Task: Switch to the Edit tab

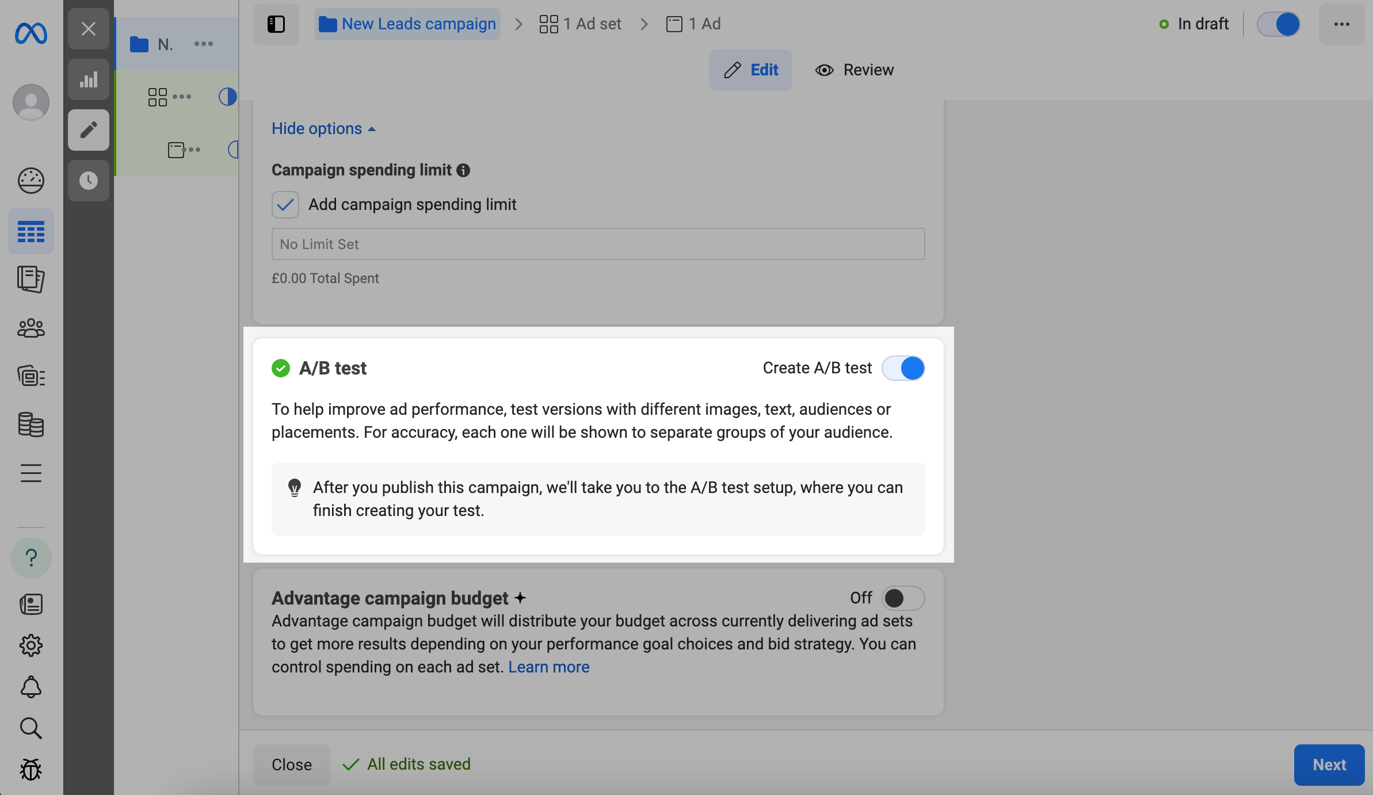Action: [x=750, y=70]
